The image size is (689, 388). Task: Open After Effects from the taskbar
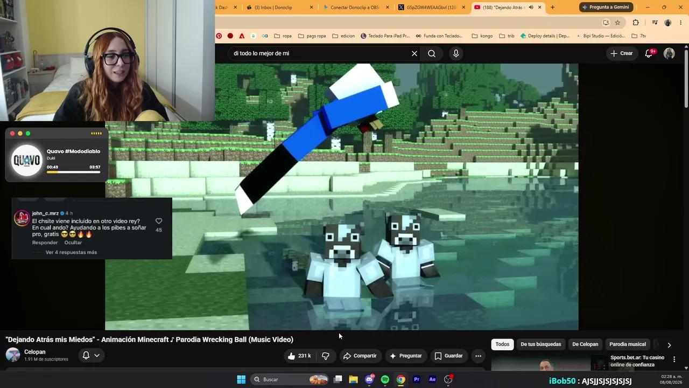coord(432,379)
